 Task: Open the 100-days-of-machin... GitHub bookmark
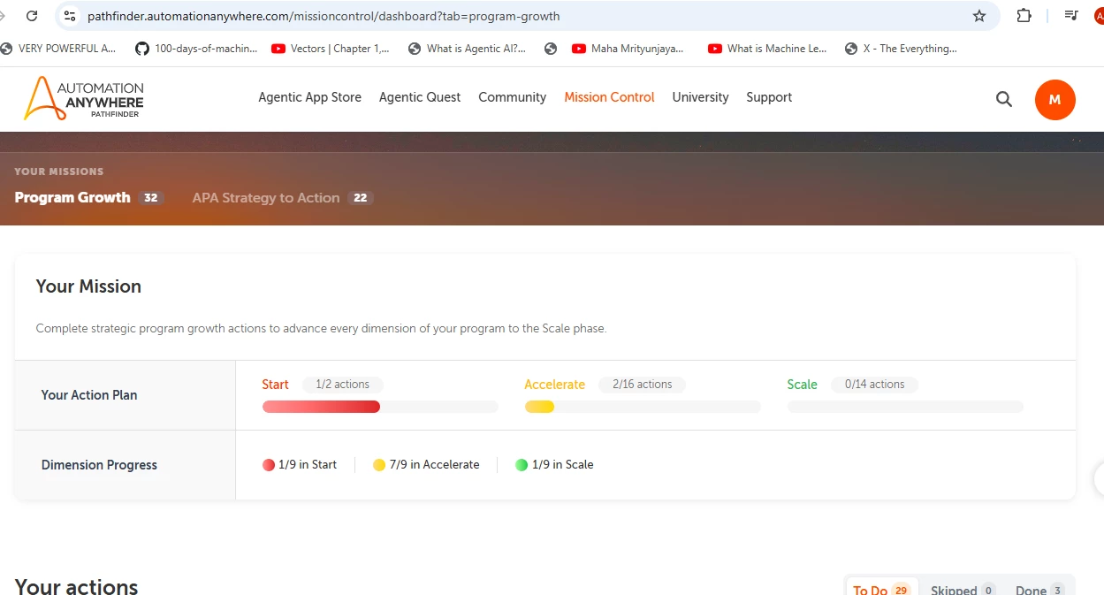tap(196, 49)
